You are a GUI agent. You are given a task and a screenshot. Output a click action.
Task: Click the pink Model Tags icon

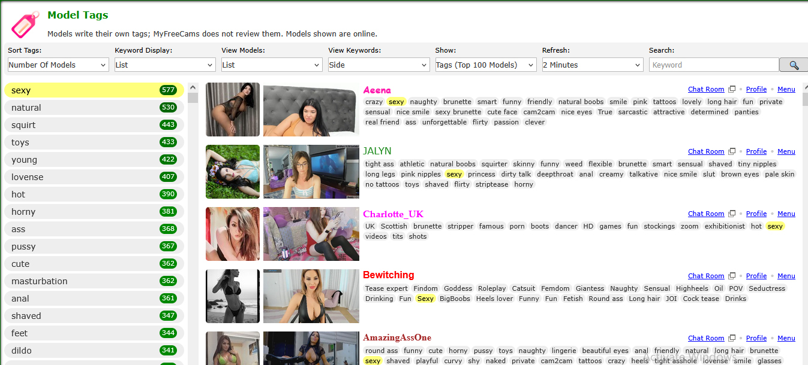[x=25, y=24]
